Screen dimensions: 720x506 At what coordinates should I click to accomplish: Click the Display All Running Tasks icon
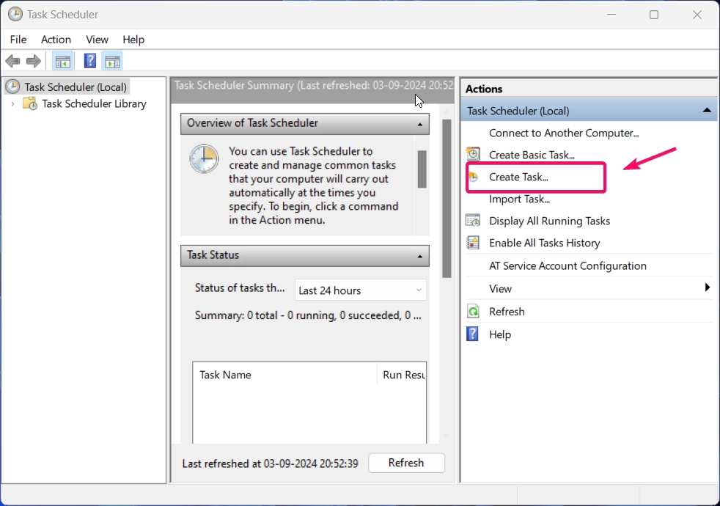(473, 221)
